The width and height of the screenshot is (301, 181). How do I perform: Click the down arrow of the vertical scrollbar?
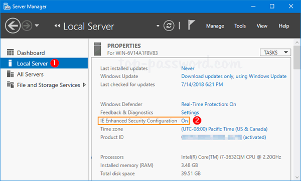pos(297,177)
